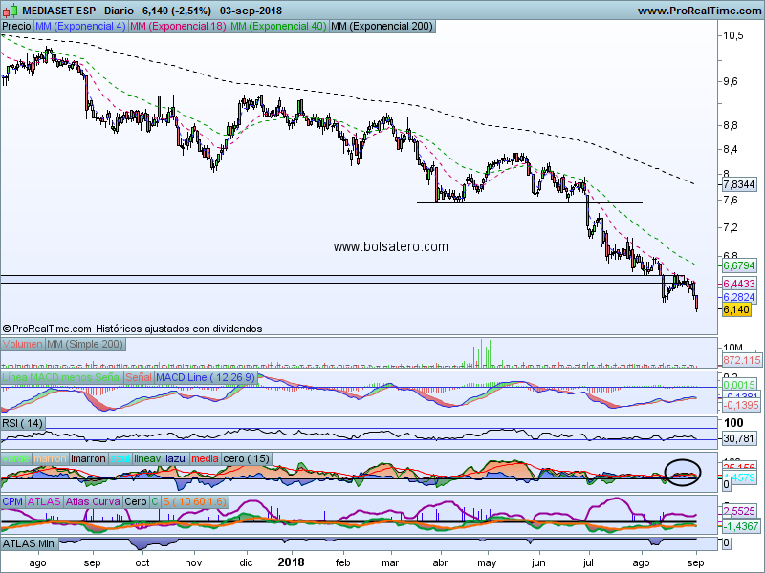Select the ATLAS Mini panel label
This screenshot has width=765, height=573.
tap(32, 543)
